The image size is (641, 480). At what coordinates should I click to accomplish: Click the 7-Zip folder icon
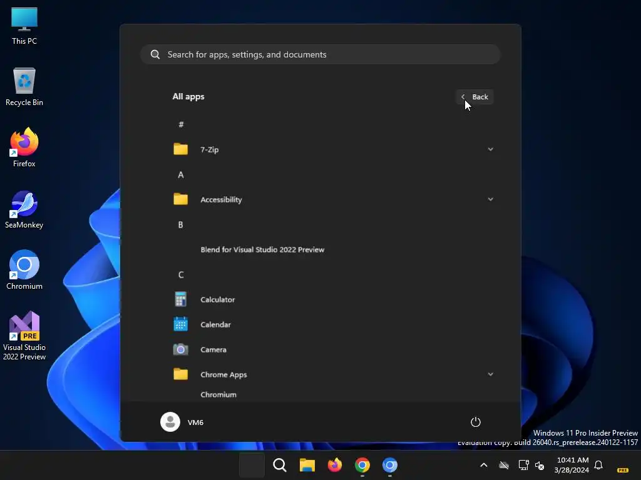[180, 149]
